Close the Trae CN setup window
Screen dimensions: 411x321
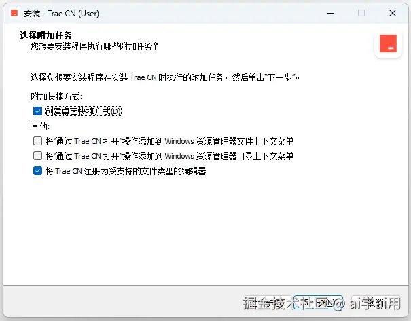tap(393, 13)
